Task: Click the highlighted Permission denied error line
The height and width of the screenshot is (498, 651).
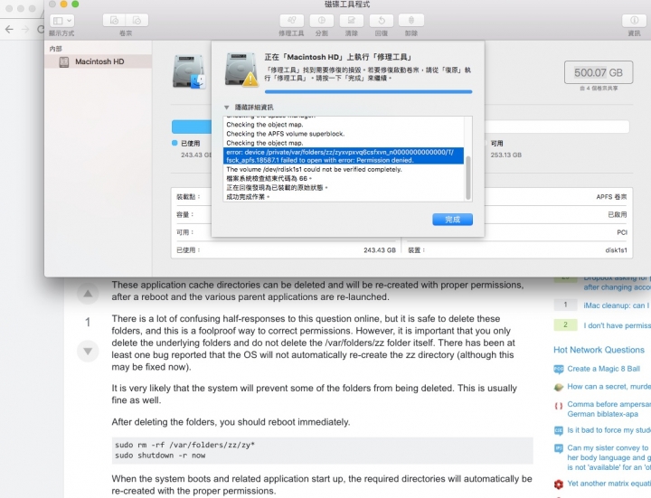Action: (x=344, y=156)
